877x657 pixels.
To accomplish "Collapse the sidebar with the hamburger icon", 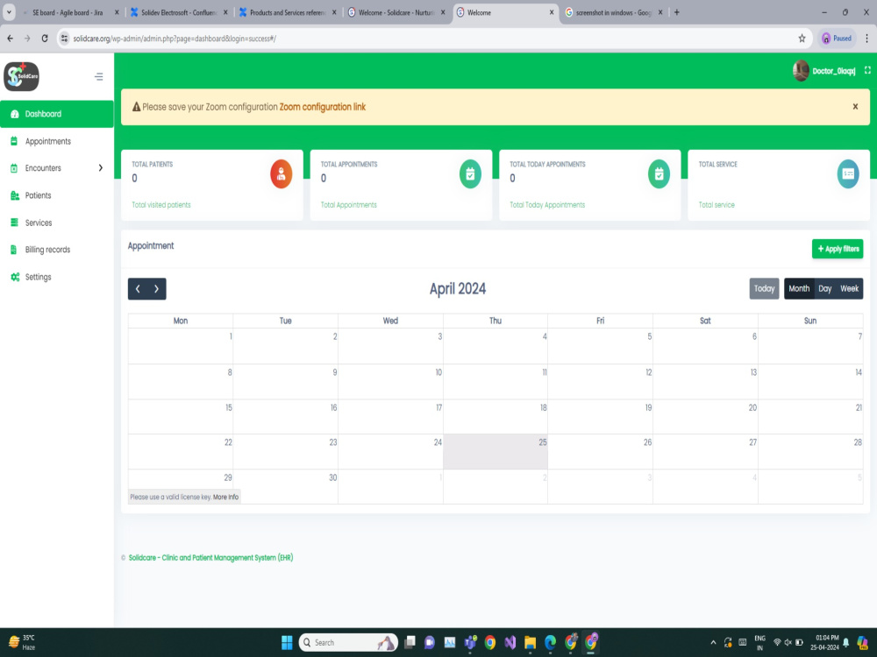I will click(99, 76).
